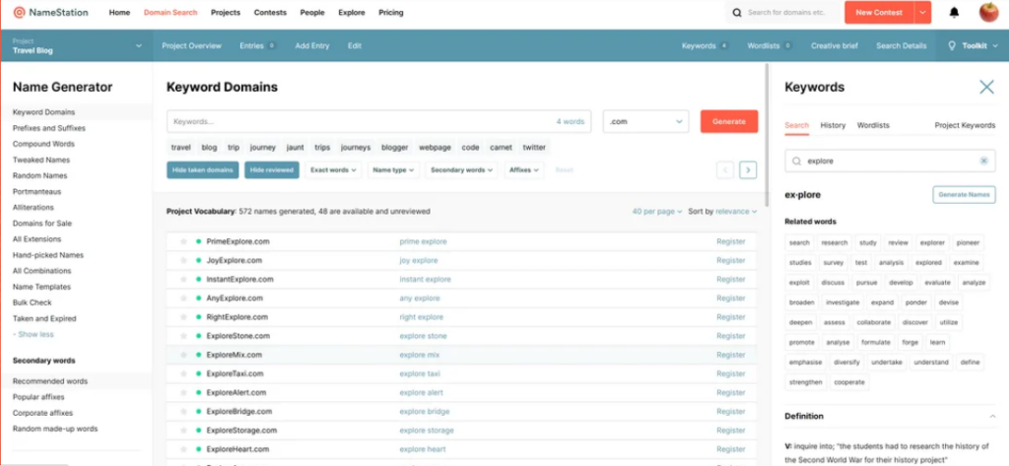The height and width of the screenshot is (466, 1009).
Task: Open Creative brief link
Action: coord(834,45)
